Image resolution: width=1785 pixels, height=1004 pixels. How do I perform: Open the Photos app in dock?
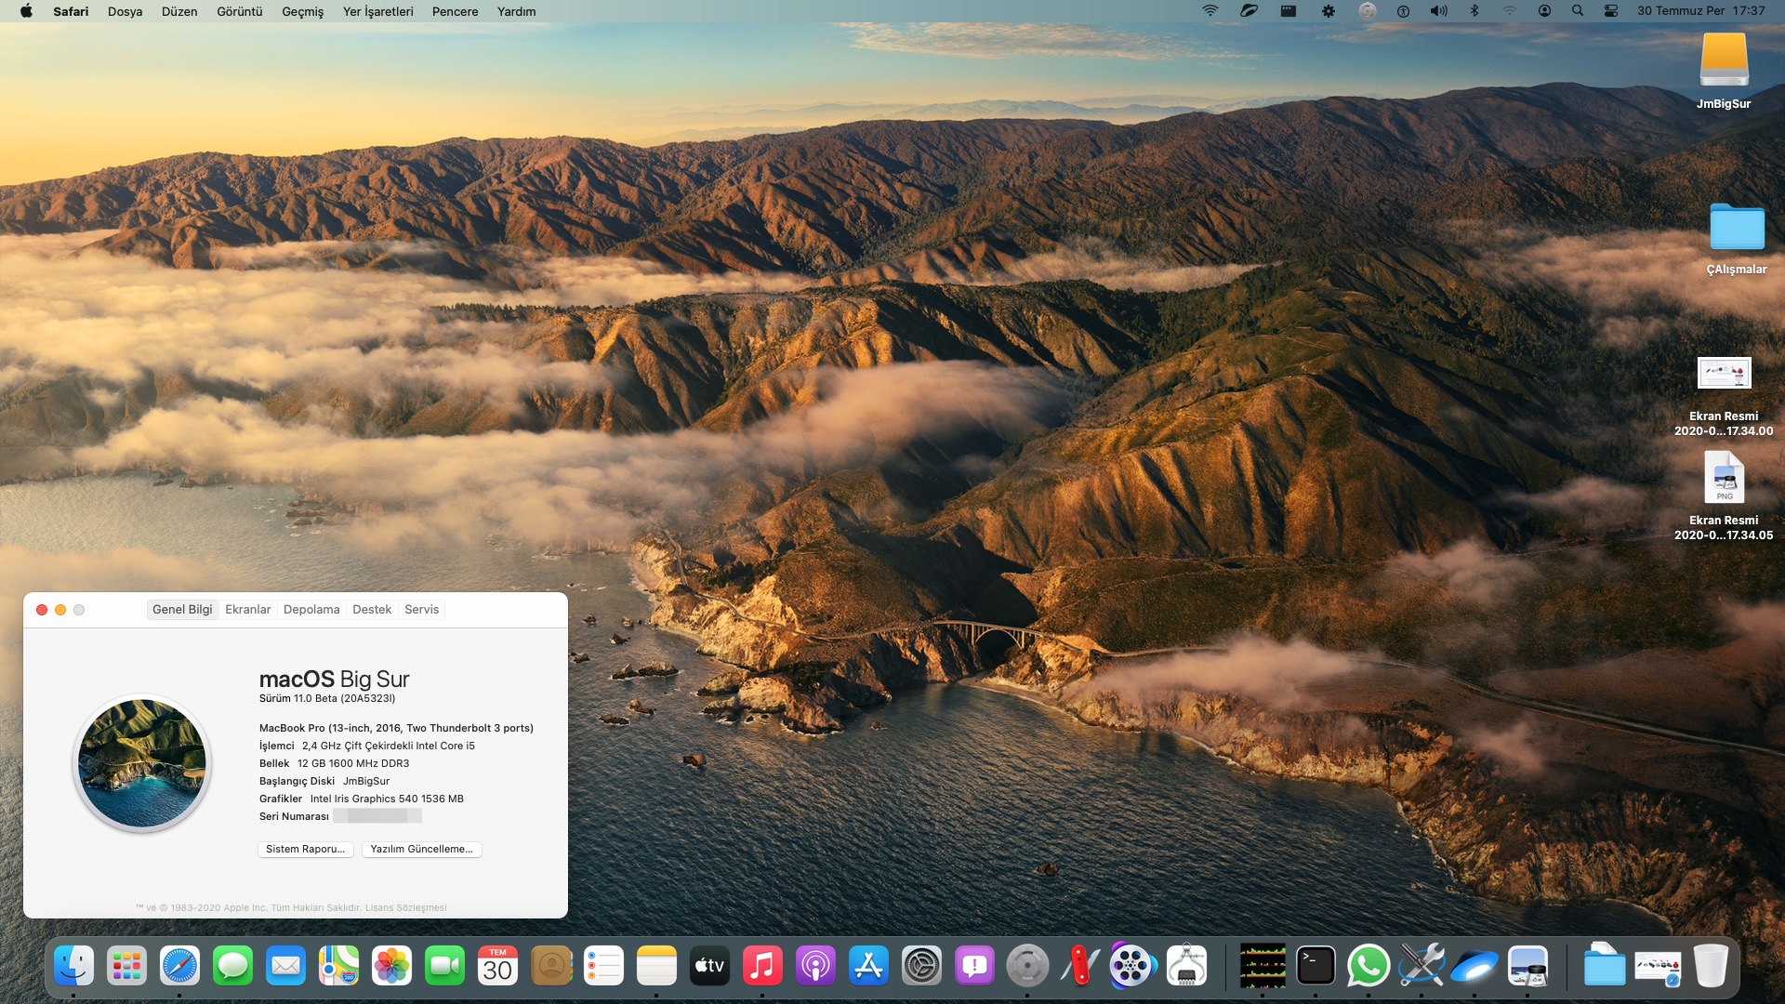pos(391,966)
